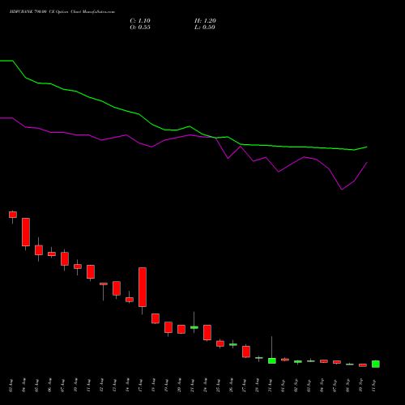Select the red candle for 07 Aug
This screenshot has width=405, height=405.
tap(65, 259)
